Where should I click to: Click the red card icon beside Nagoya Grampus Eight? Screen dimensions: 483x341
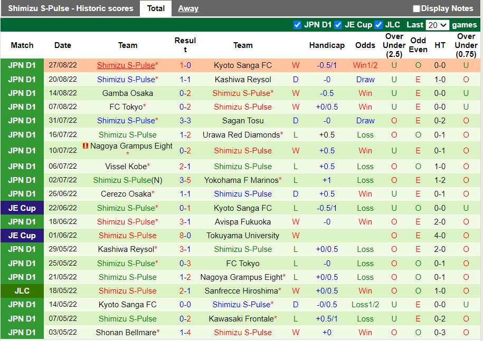click(x=86, y=146)
